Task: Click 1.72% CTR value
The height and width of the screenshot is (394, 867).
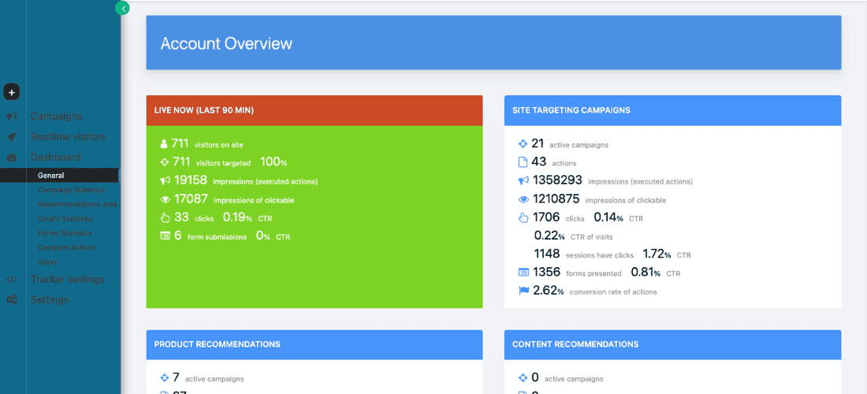Action: click(x=657, y=255)
